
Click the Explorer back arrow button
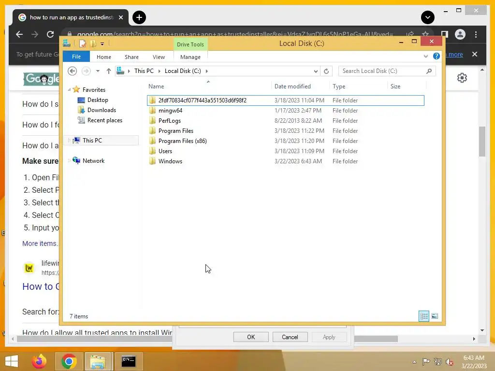[73, 71]
